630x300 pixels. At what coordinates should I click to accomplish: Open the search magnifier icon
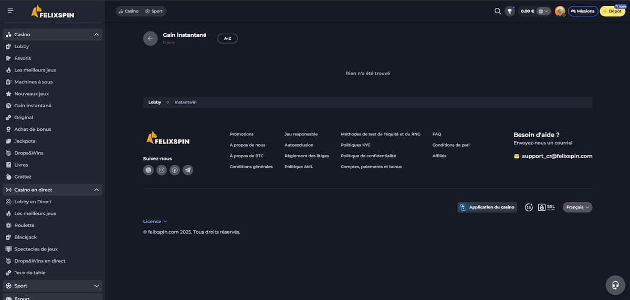(x=498, y=11)
